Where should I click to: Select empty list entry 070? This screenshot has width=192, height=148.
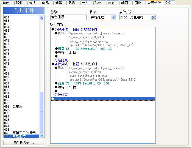[x=21, y=37]
